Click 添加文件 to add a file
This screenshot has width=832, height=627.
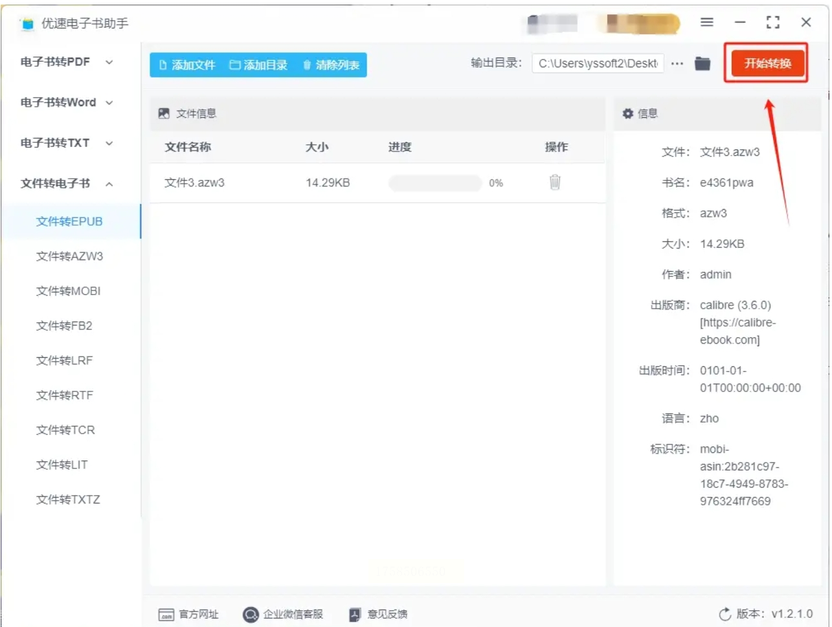pos(187,65)
